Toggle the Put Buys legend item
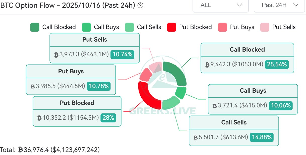Screen dimensions: 306x155 coord(236,27)
